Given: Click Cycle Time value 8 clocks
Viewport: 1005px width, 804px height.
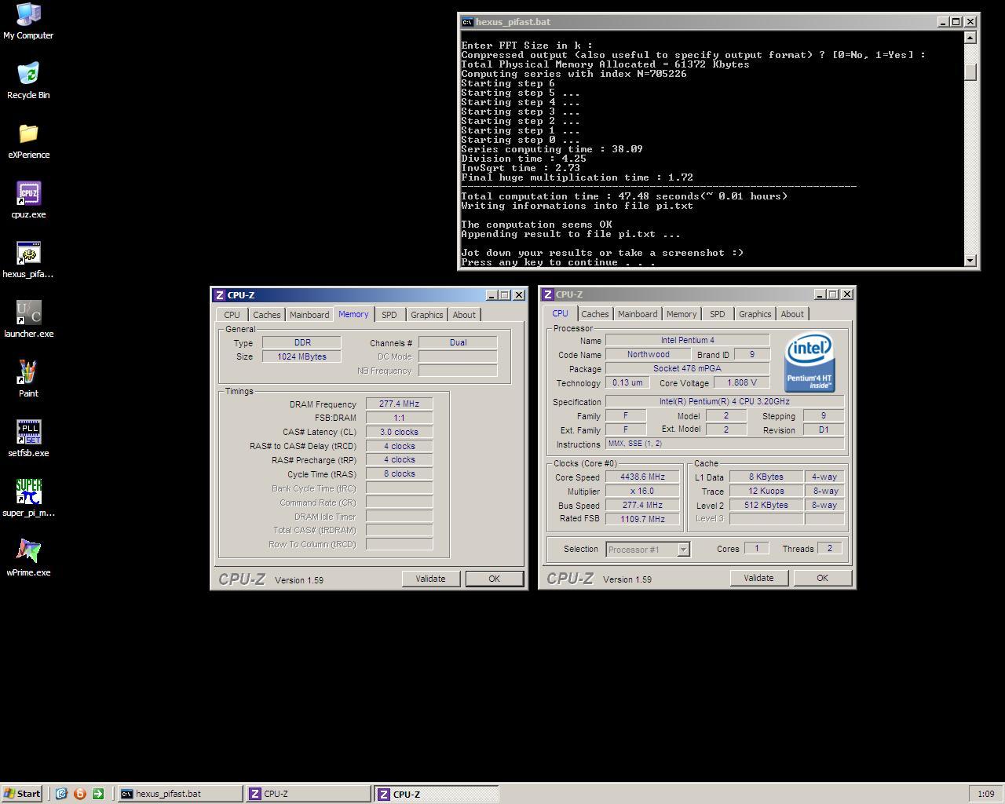Looking at the screenshot, I should [399, 474].
